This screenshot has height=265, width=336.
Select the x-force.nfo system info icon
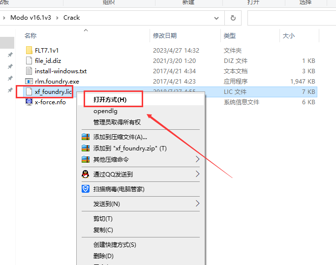coord(29,102)
